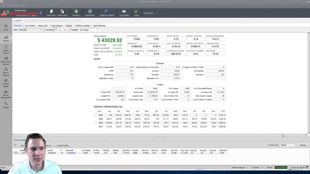Click the % drawdown value 14.83 %
Image resolution: width=310 pixels, height=174 pixels.
click(x=156, y=46)
